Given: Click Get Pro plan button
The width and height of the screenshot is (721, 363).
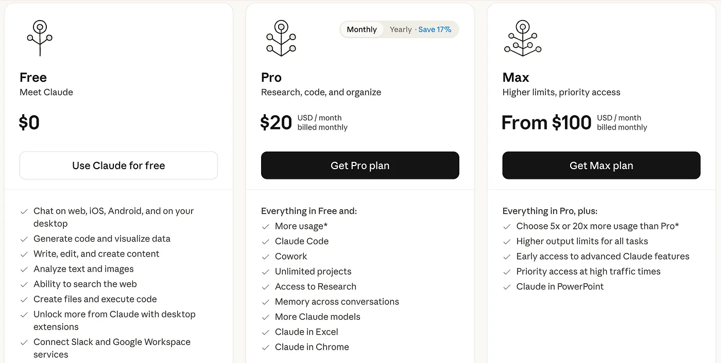Looking at the screenshot, I should click(x=360, y=166).
